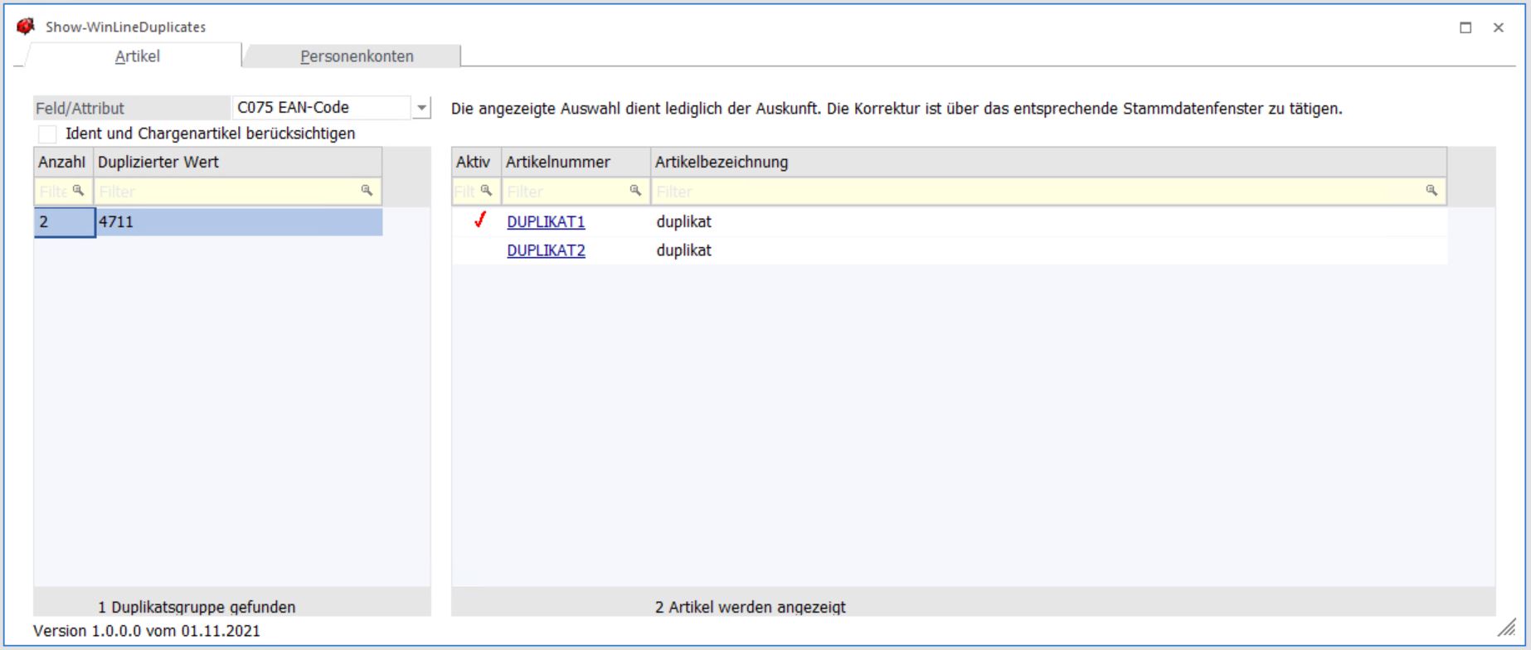Open the DUPLIKAT1 article link
The height and width of the screenshot is (650, 1531).
(x=546, y=222)
